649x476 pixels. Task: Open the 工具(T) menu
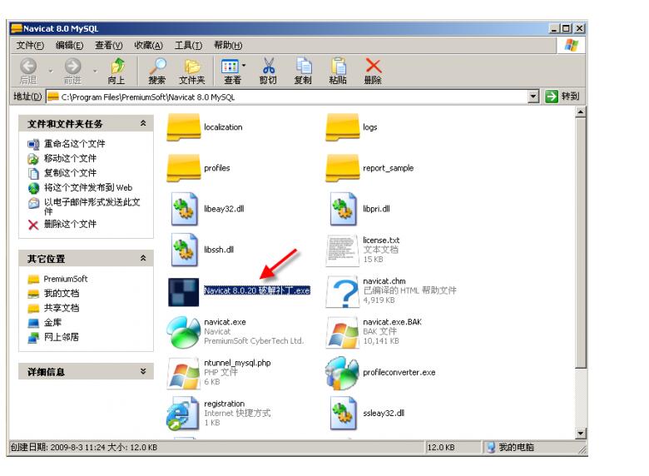pyautogui.click(x=188, y=45)
